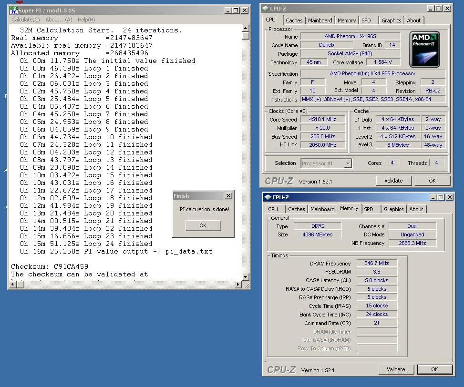The width and height of the screenshot is (464, 387).
Task: Click the FSB:DRAM 3:8 ratio value
Action: point(377,272)
